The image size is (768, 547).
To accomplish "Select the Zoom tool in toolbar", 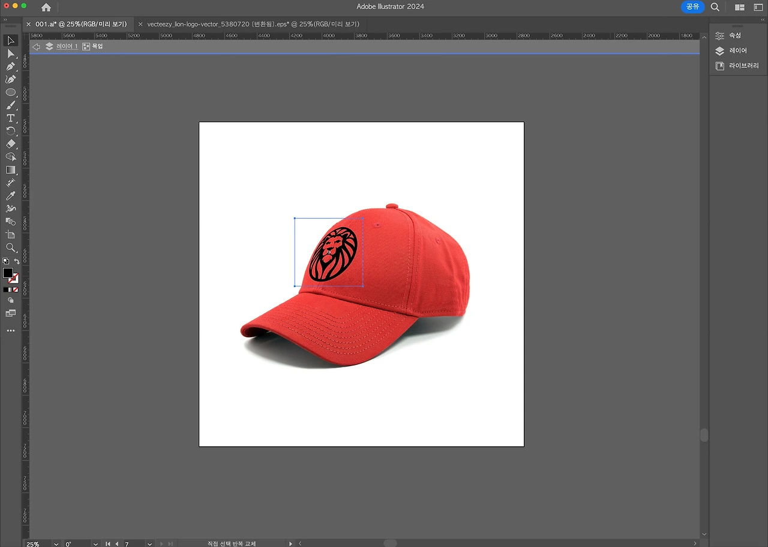I will [x=10, y=247].
